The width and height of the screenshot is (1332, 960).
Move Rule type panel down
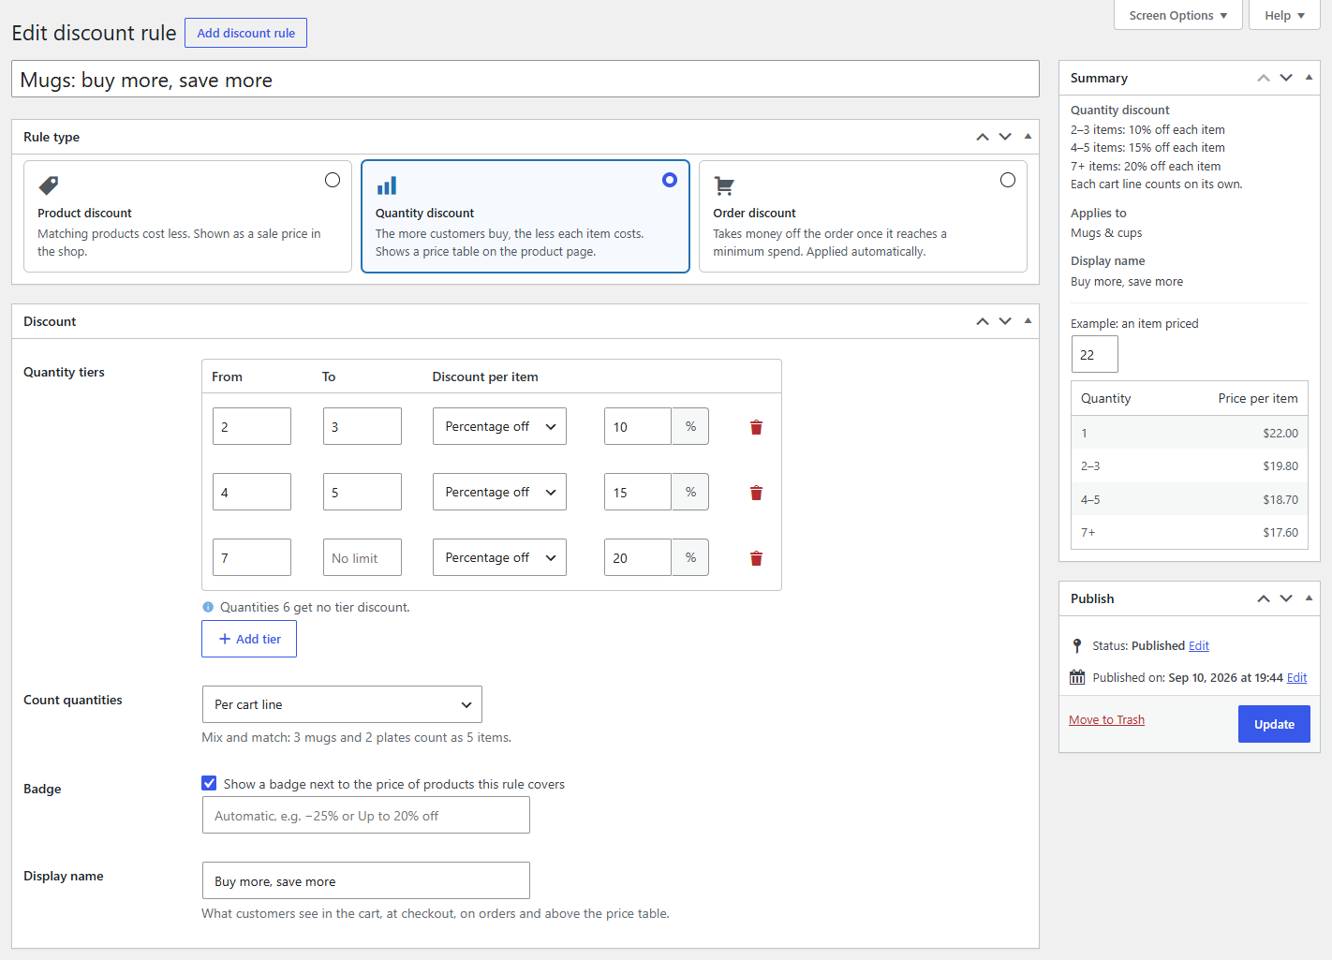1005,137
